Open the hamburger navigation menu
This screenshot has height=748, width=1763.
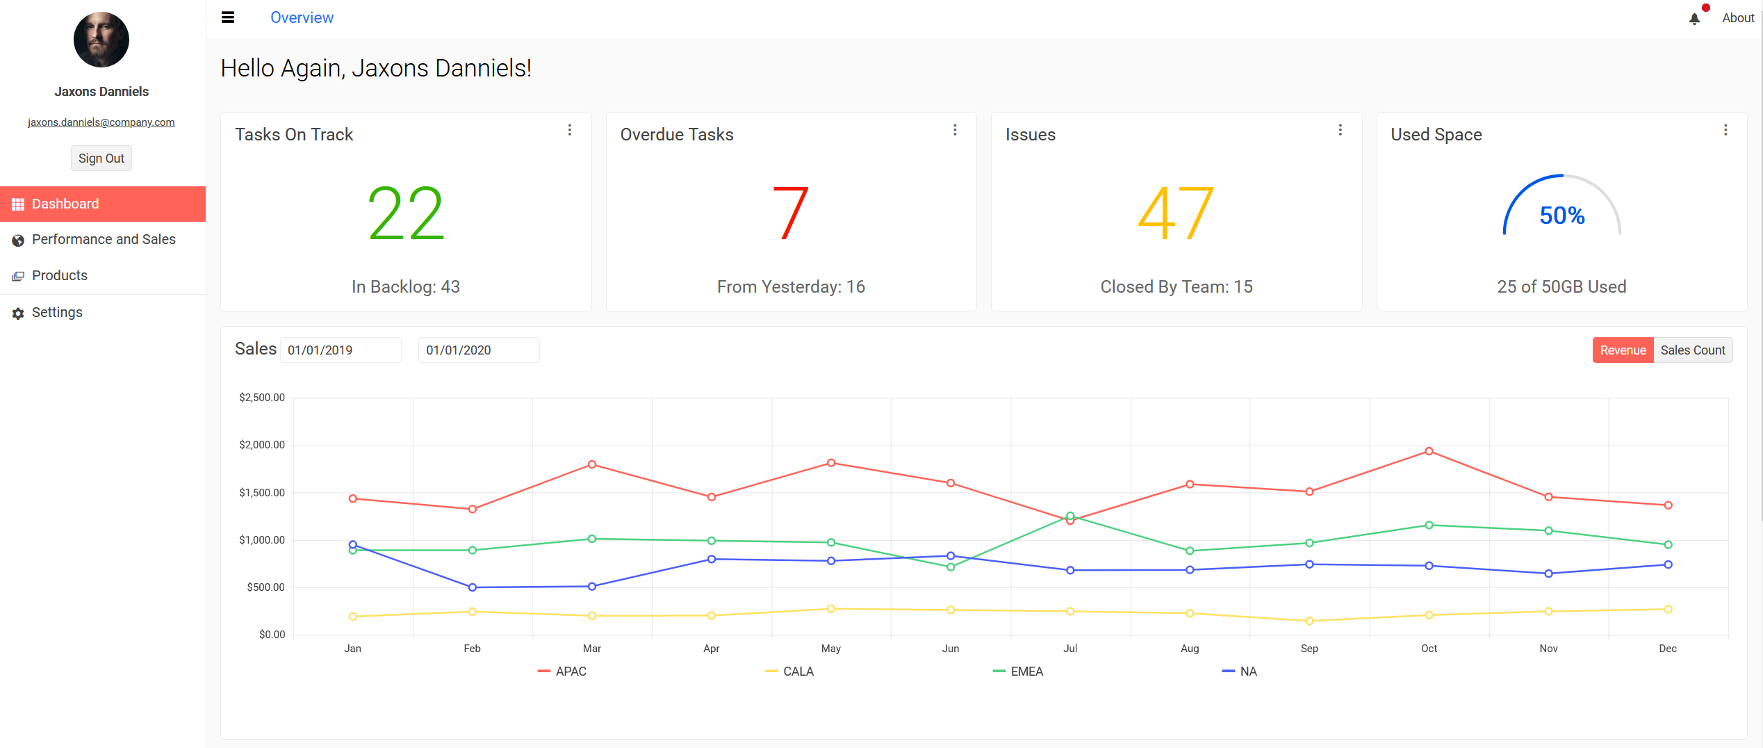click(227, 17)
